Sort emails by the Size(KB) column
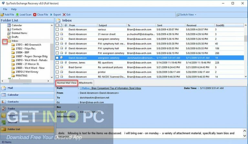Image resolution: width=248 pixels, height=144 pixels. pos(229,25)
